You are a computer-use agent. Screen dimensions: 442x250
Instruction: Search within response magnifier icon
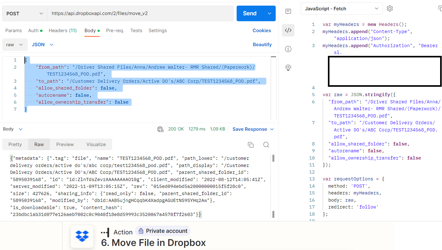[266, 145]
